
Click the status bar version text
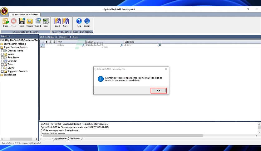tap(21, 143)
